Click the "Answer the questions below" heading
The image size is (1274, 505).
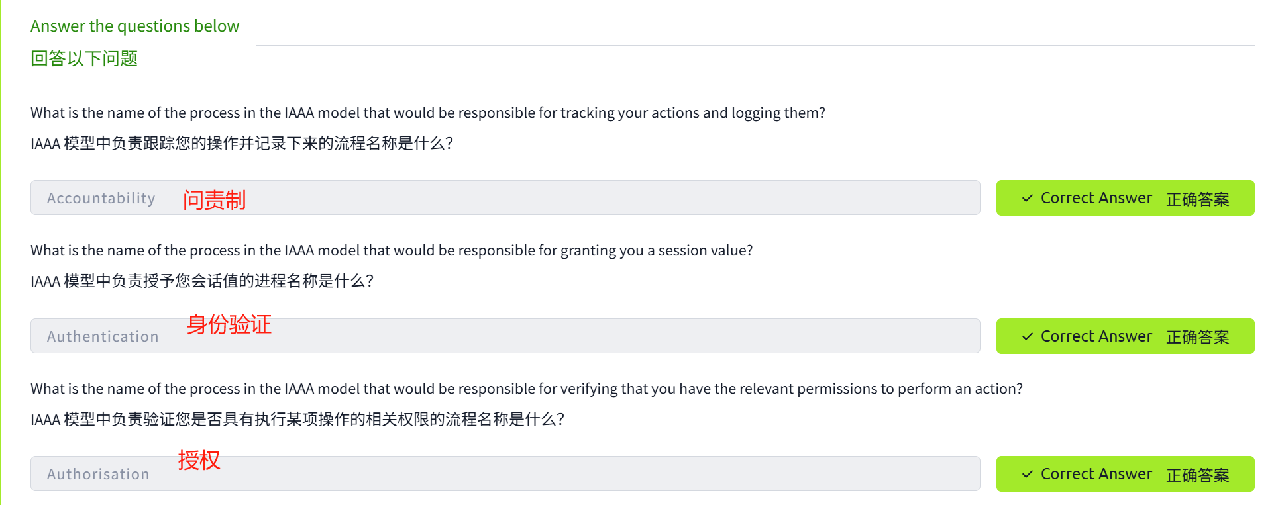tap(134, 26)
